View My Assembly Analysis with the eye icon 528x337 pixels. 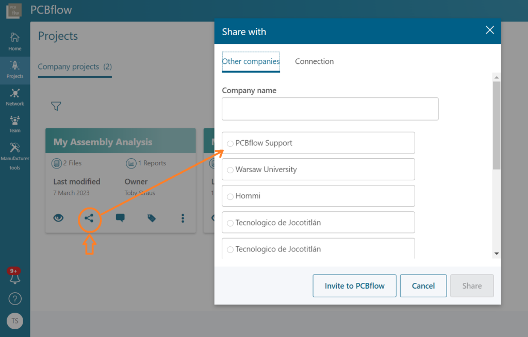[58, 218]
